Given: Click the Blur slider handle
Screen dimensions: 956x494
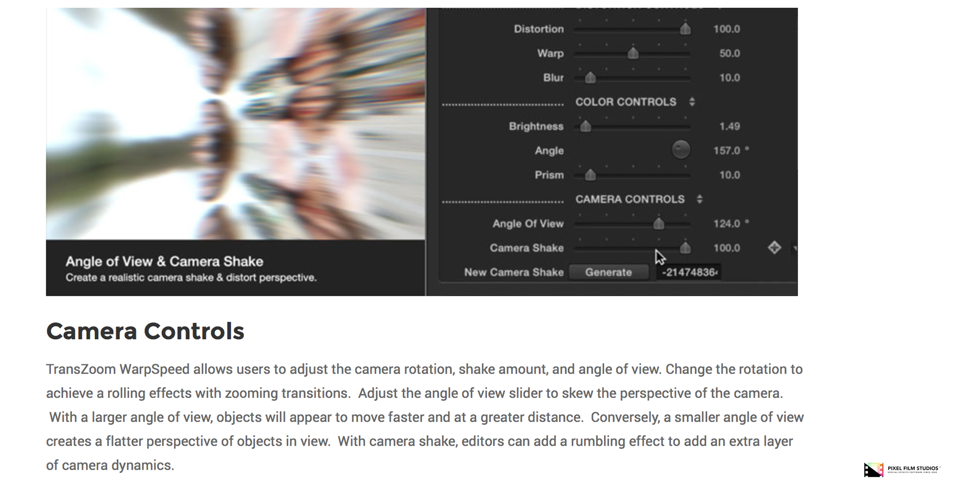Looking at the screenshot, I should pos(590,78).
